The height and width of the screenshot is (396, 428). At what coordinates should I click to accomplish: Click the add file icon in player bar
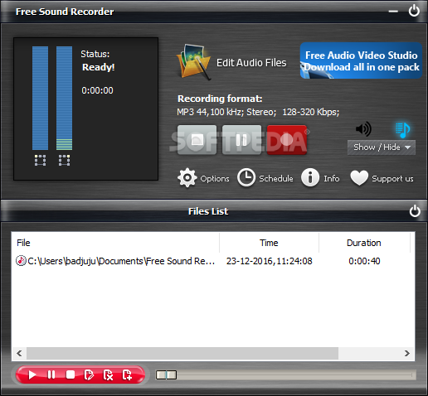(127, 374)
